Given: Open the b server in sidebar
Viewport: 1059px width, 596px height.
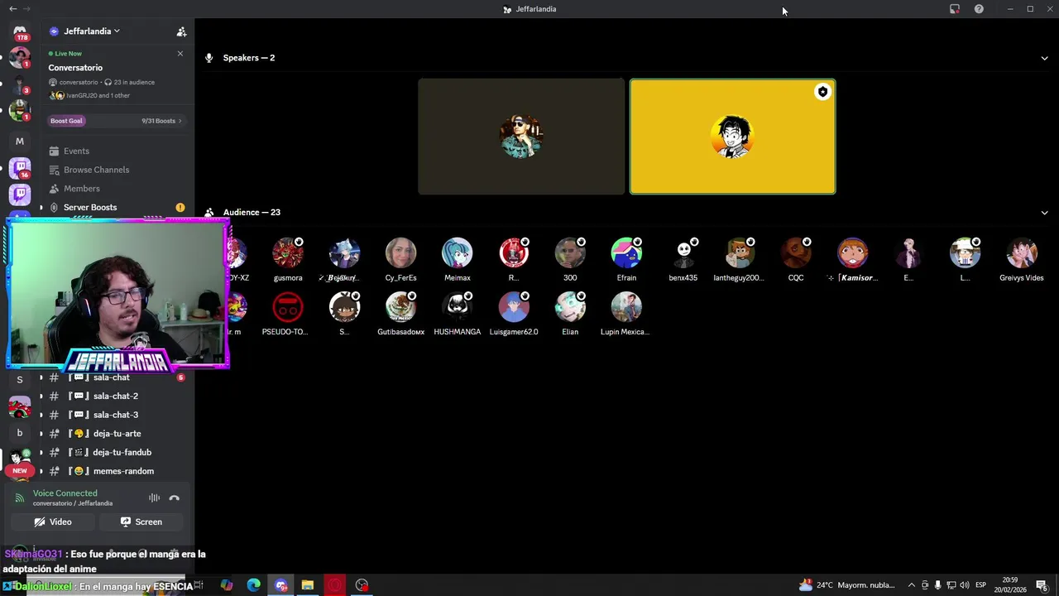Looking at the screenshot, I should point(20,433).
